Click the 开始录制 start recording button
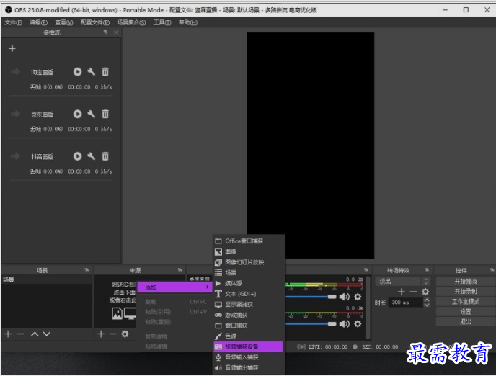 coord(465,291)
